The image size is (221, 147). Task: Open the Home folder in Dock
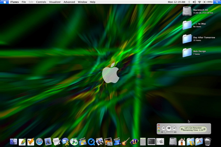[182, 141]
